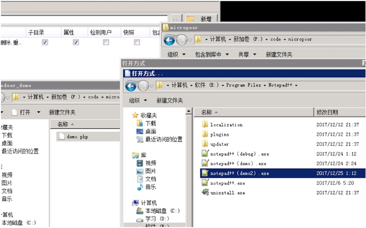Sort by the 名称 column in demo window
The width and height of the screenshot is (366, 228).
click(85, 124)
